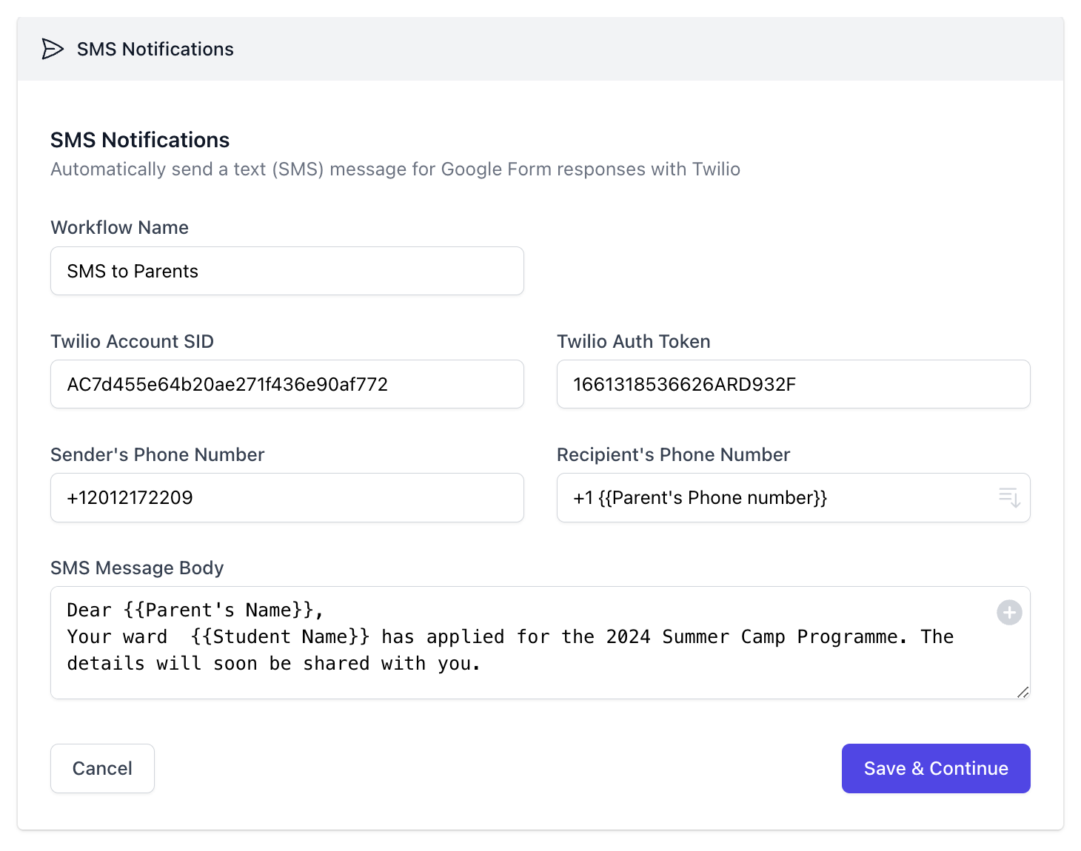Click the bold SMS Notifications section heading

pos(140,140)
